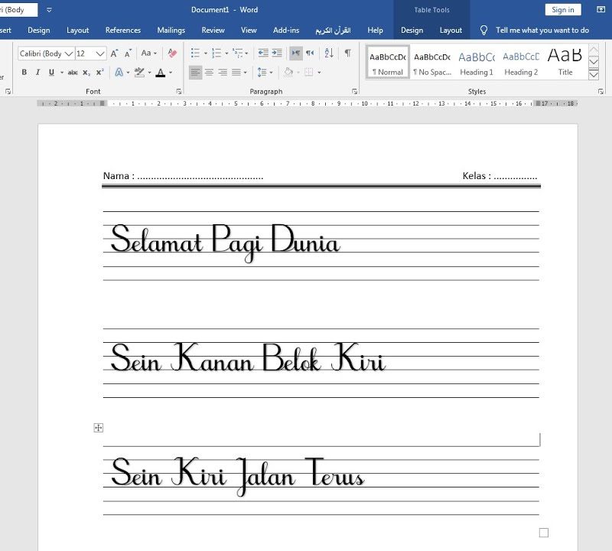
Task: Apply the Normal style
Action: [x=388, y=63]
